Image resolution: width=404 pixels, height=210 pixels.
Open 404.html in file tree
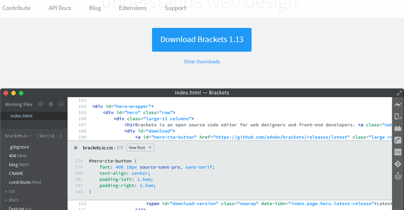17,156
